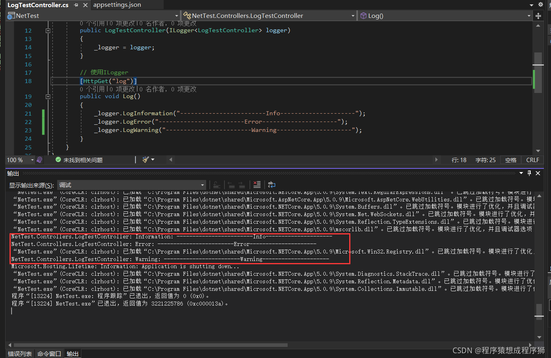Click the editor horizontal scroll right arrow

click(x=436, y=160)
